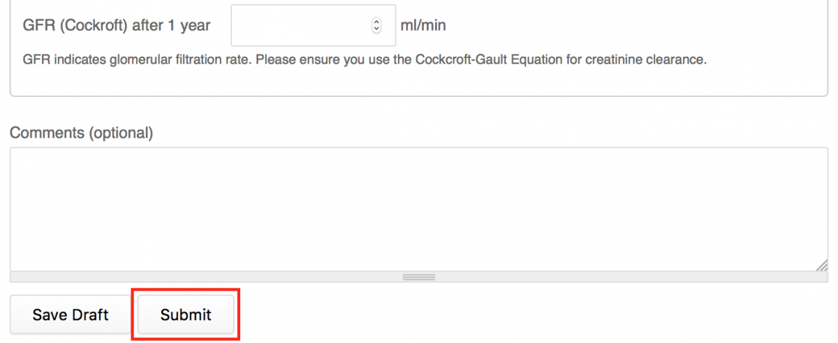
Task: Save the form as a draft
Action: click(71, 315)
